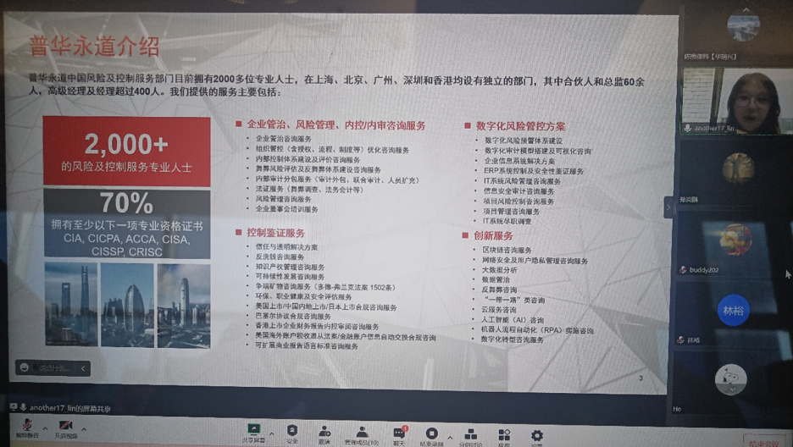Screen dimensions: 793x447
Task: Open the Security shield icon
Action: [x=292, y=430]
